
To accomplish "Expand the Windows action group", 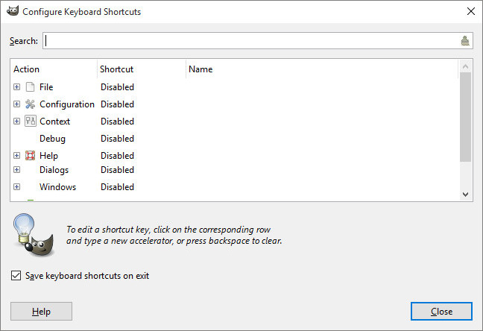I will pos(17,187).
